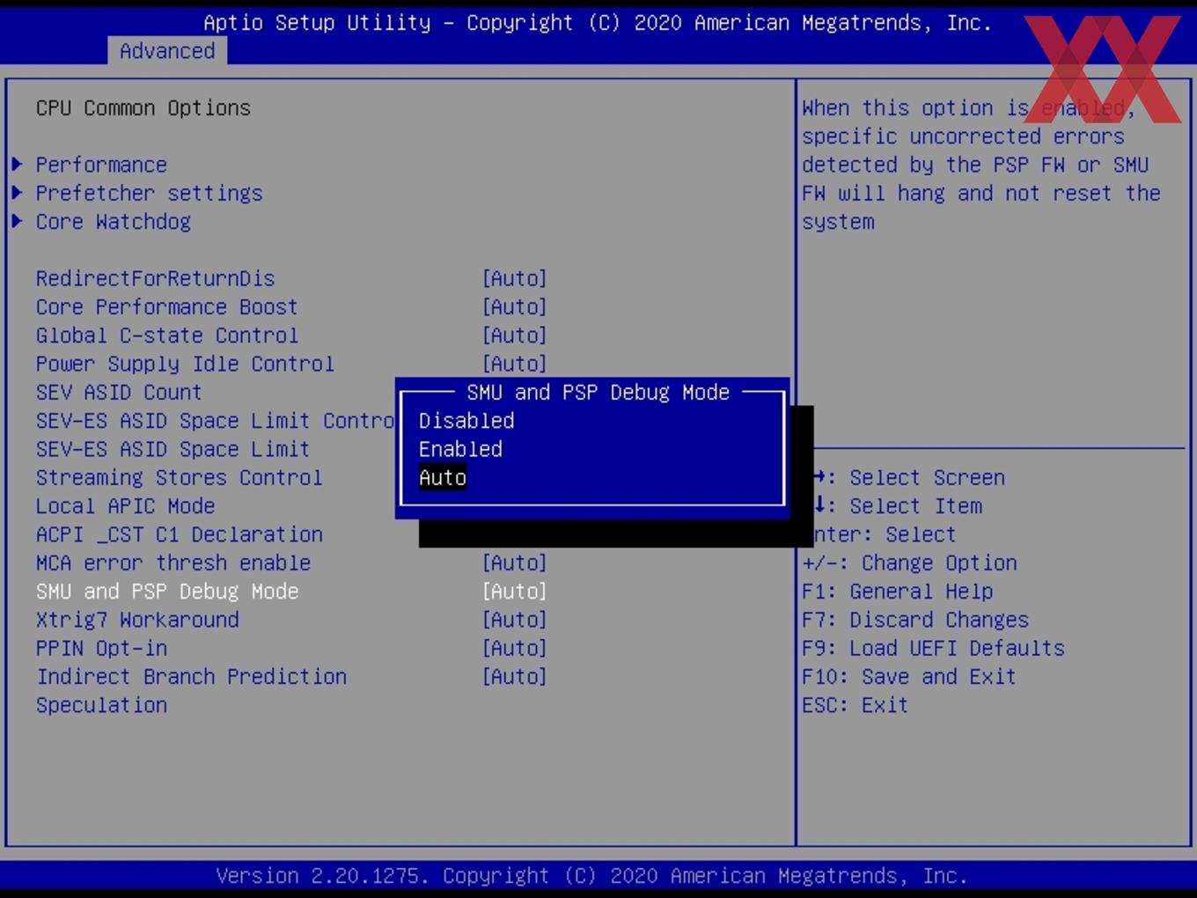Select SMU and PSP Debug Mode setting
This screenshot has width=1197, height=898.
pyautogui.click(x=167, y=592)
